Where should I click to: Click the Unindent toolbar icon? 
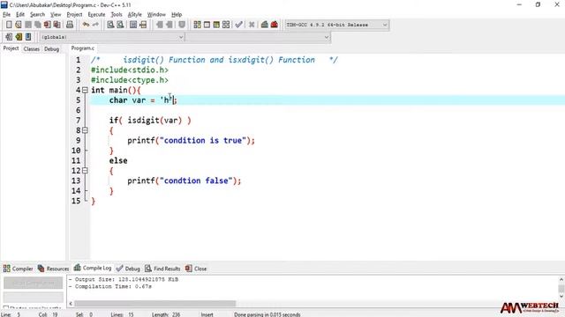pyautogui.click(x=159, y=25)
